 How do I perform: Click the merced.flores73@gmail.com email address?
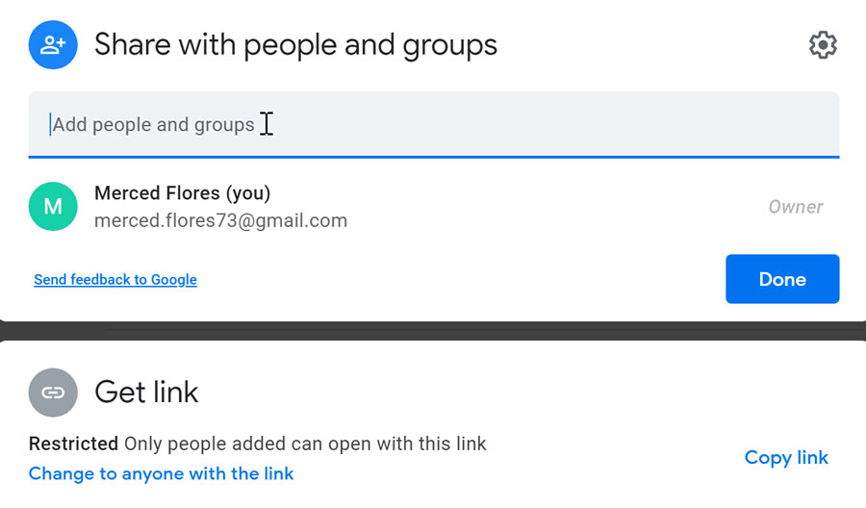click(220, 221)
